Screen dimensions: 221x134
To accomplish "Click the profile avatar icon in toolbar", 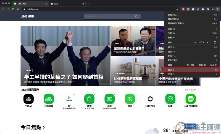I will click(x=213, y=9).
